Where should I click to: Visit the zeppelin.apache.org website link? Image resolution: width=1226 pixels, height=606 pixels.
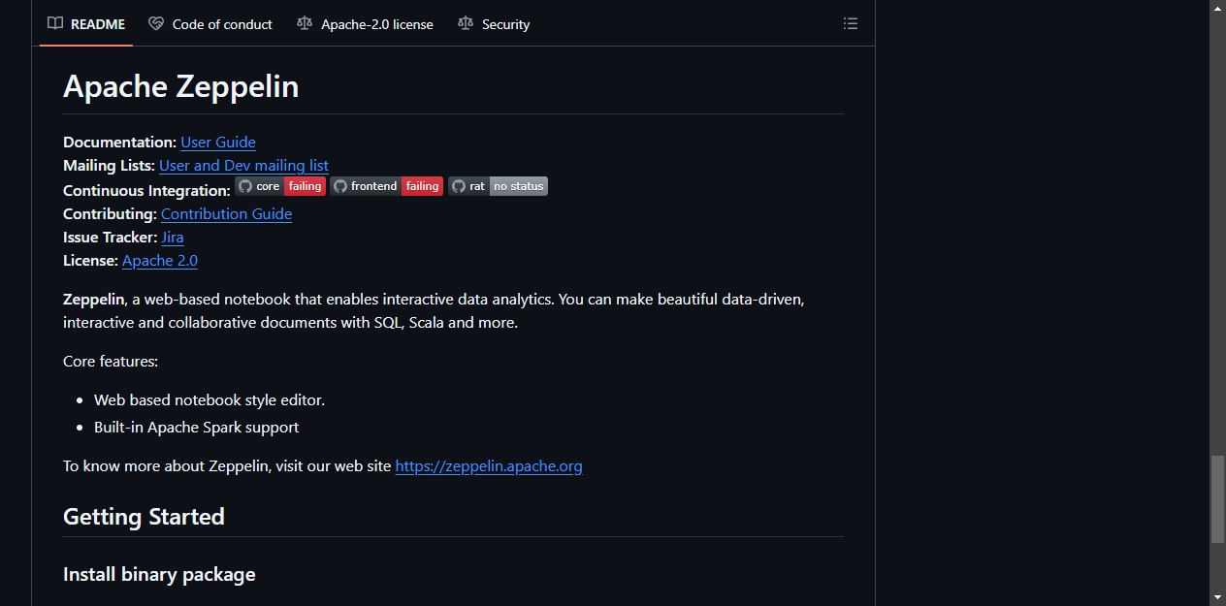click(x=489, y=465)
